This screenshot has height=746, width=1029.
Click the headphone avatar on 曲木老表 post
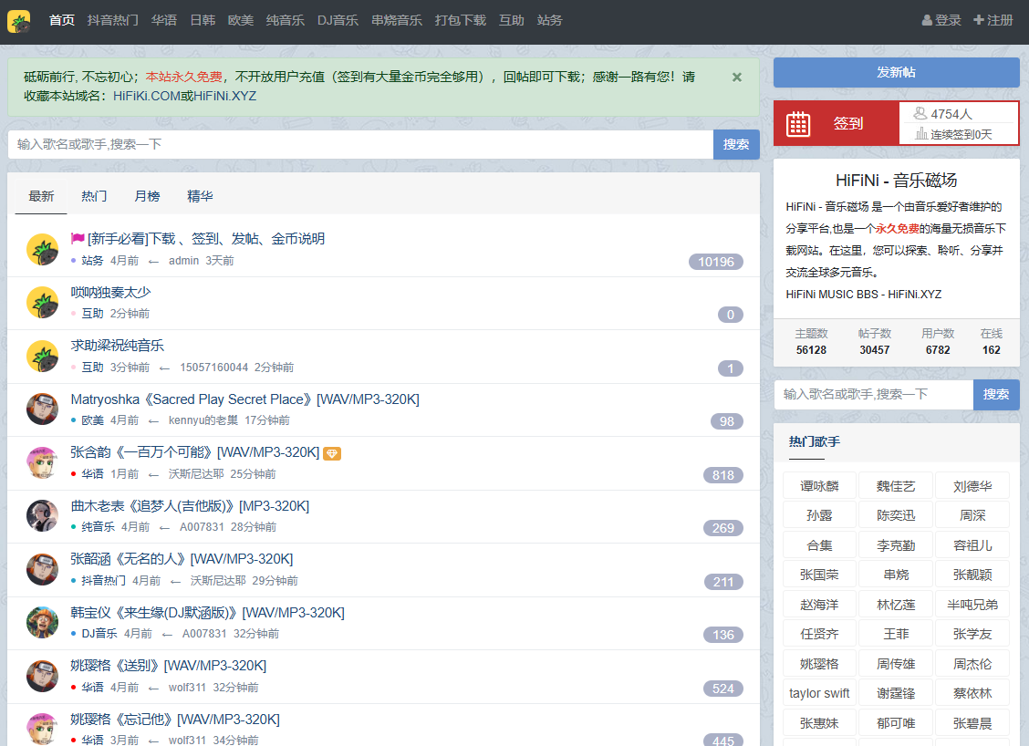coord(42,516)
